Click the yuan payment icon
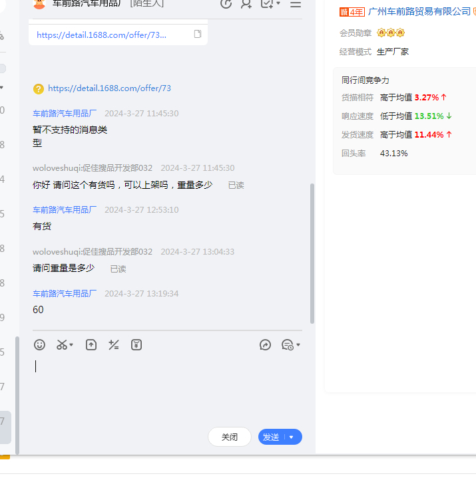This screenshot has height=478, width=476. click(x=136, y=345)
